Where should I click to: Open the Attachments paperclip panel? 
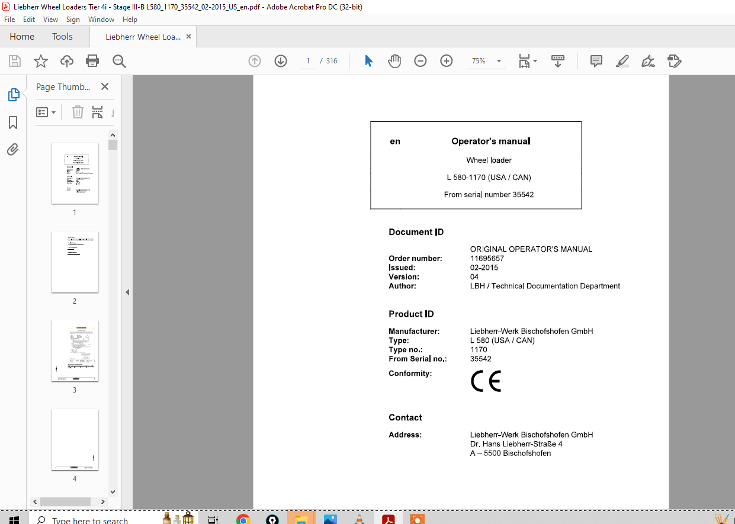point(13,150)
